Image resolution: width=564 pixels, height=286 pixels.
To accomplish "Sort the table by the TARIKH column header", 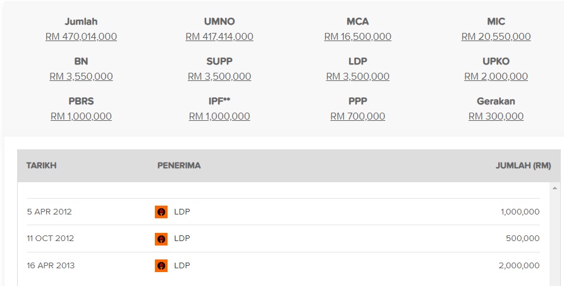I will tap(41, 166).
